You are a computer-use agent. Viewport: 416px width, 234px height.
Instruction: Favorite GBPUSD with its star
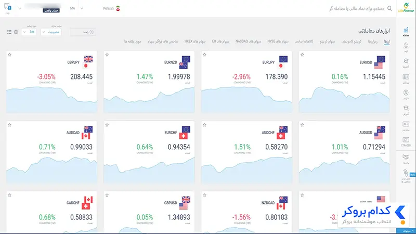[x=107, y=196]
